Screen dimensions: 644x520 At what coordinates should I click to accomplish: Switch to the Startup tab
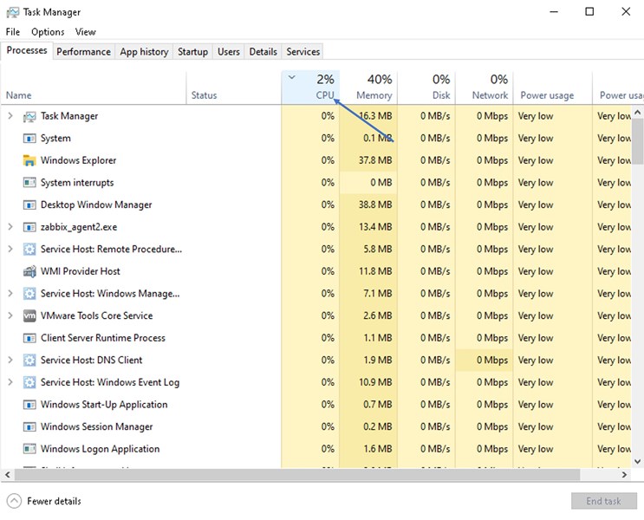pyautogui.click(x=192, y=52)
